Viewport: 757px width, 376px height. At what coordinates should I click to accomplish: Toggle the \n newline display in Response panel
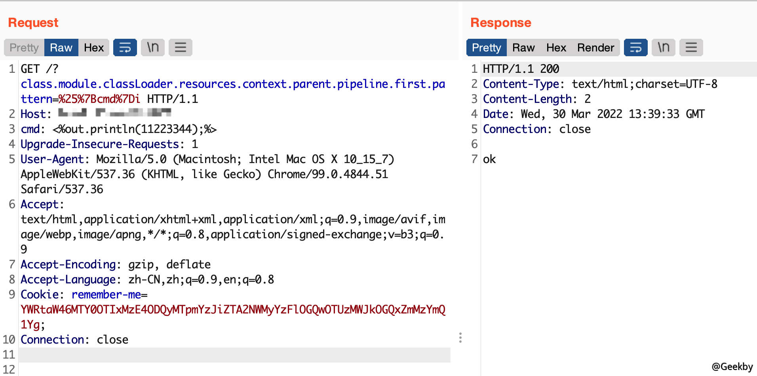pos(664,47)
